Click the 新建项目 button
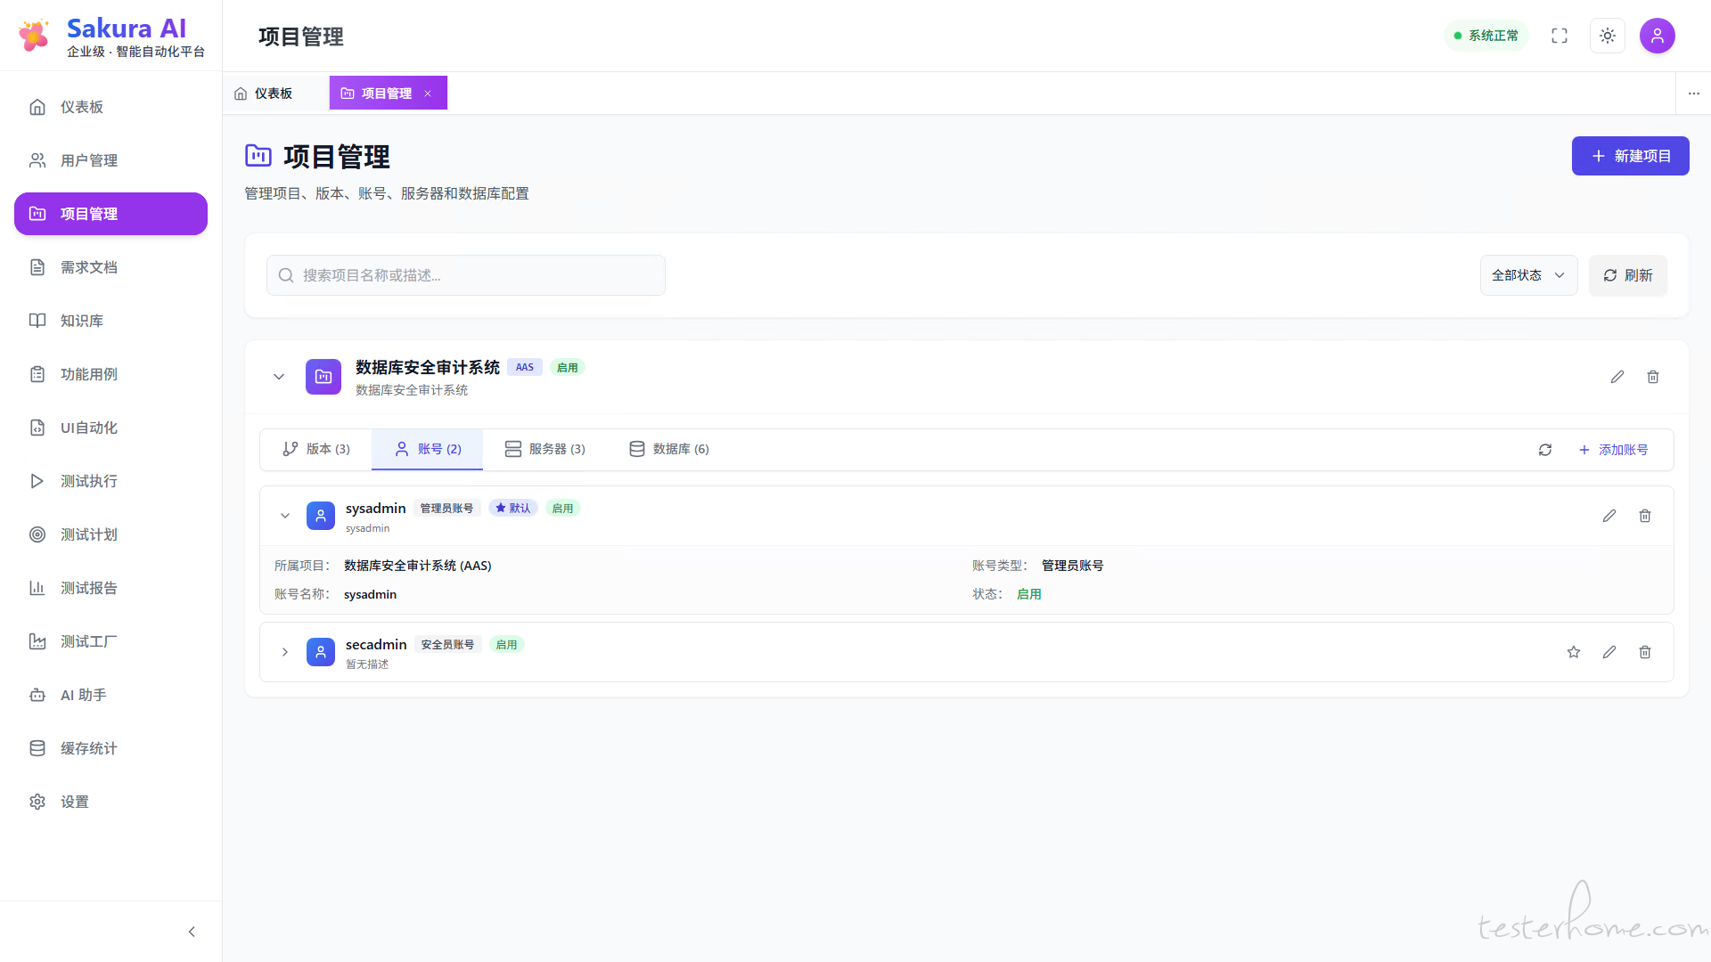This screenshot has height=962, width=1711. (1630, 156)
